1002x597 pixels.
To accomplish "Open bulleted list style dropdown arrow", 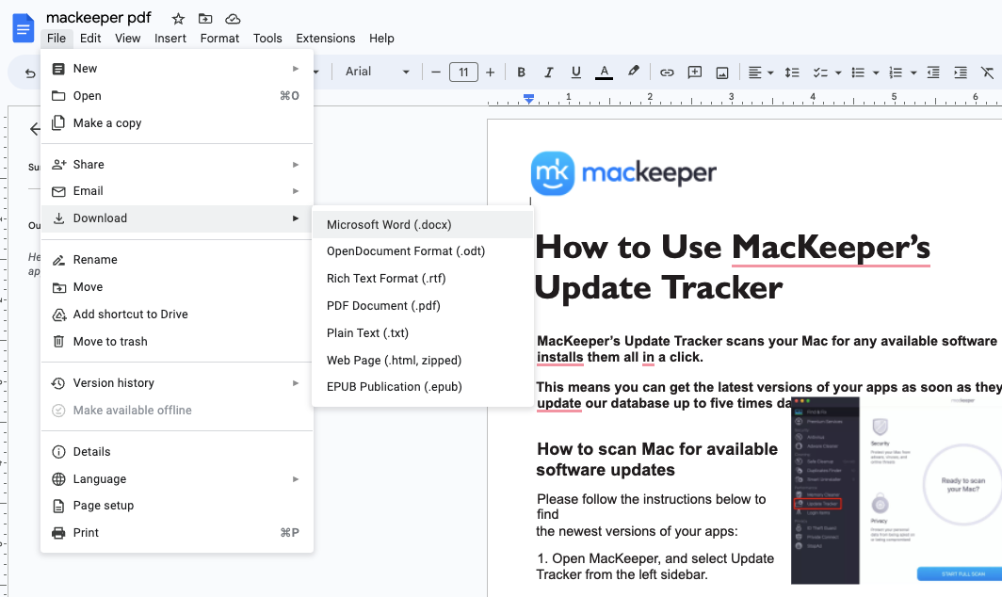I will click(876, 73).
